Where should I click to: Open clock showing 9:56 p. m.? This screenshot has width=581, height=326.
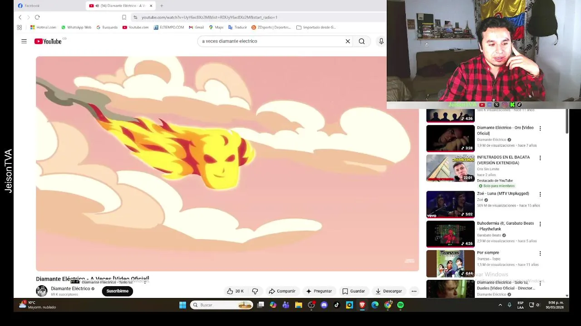(x=556, y=305)
